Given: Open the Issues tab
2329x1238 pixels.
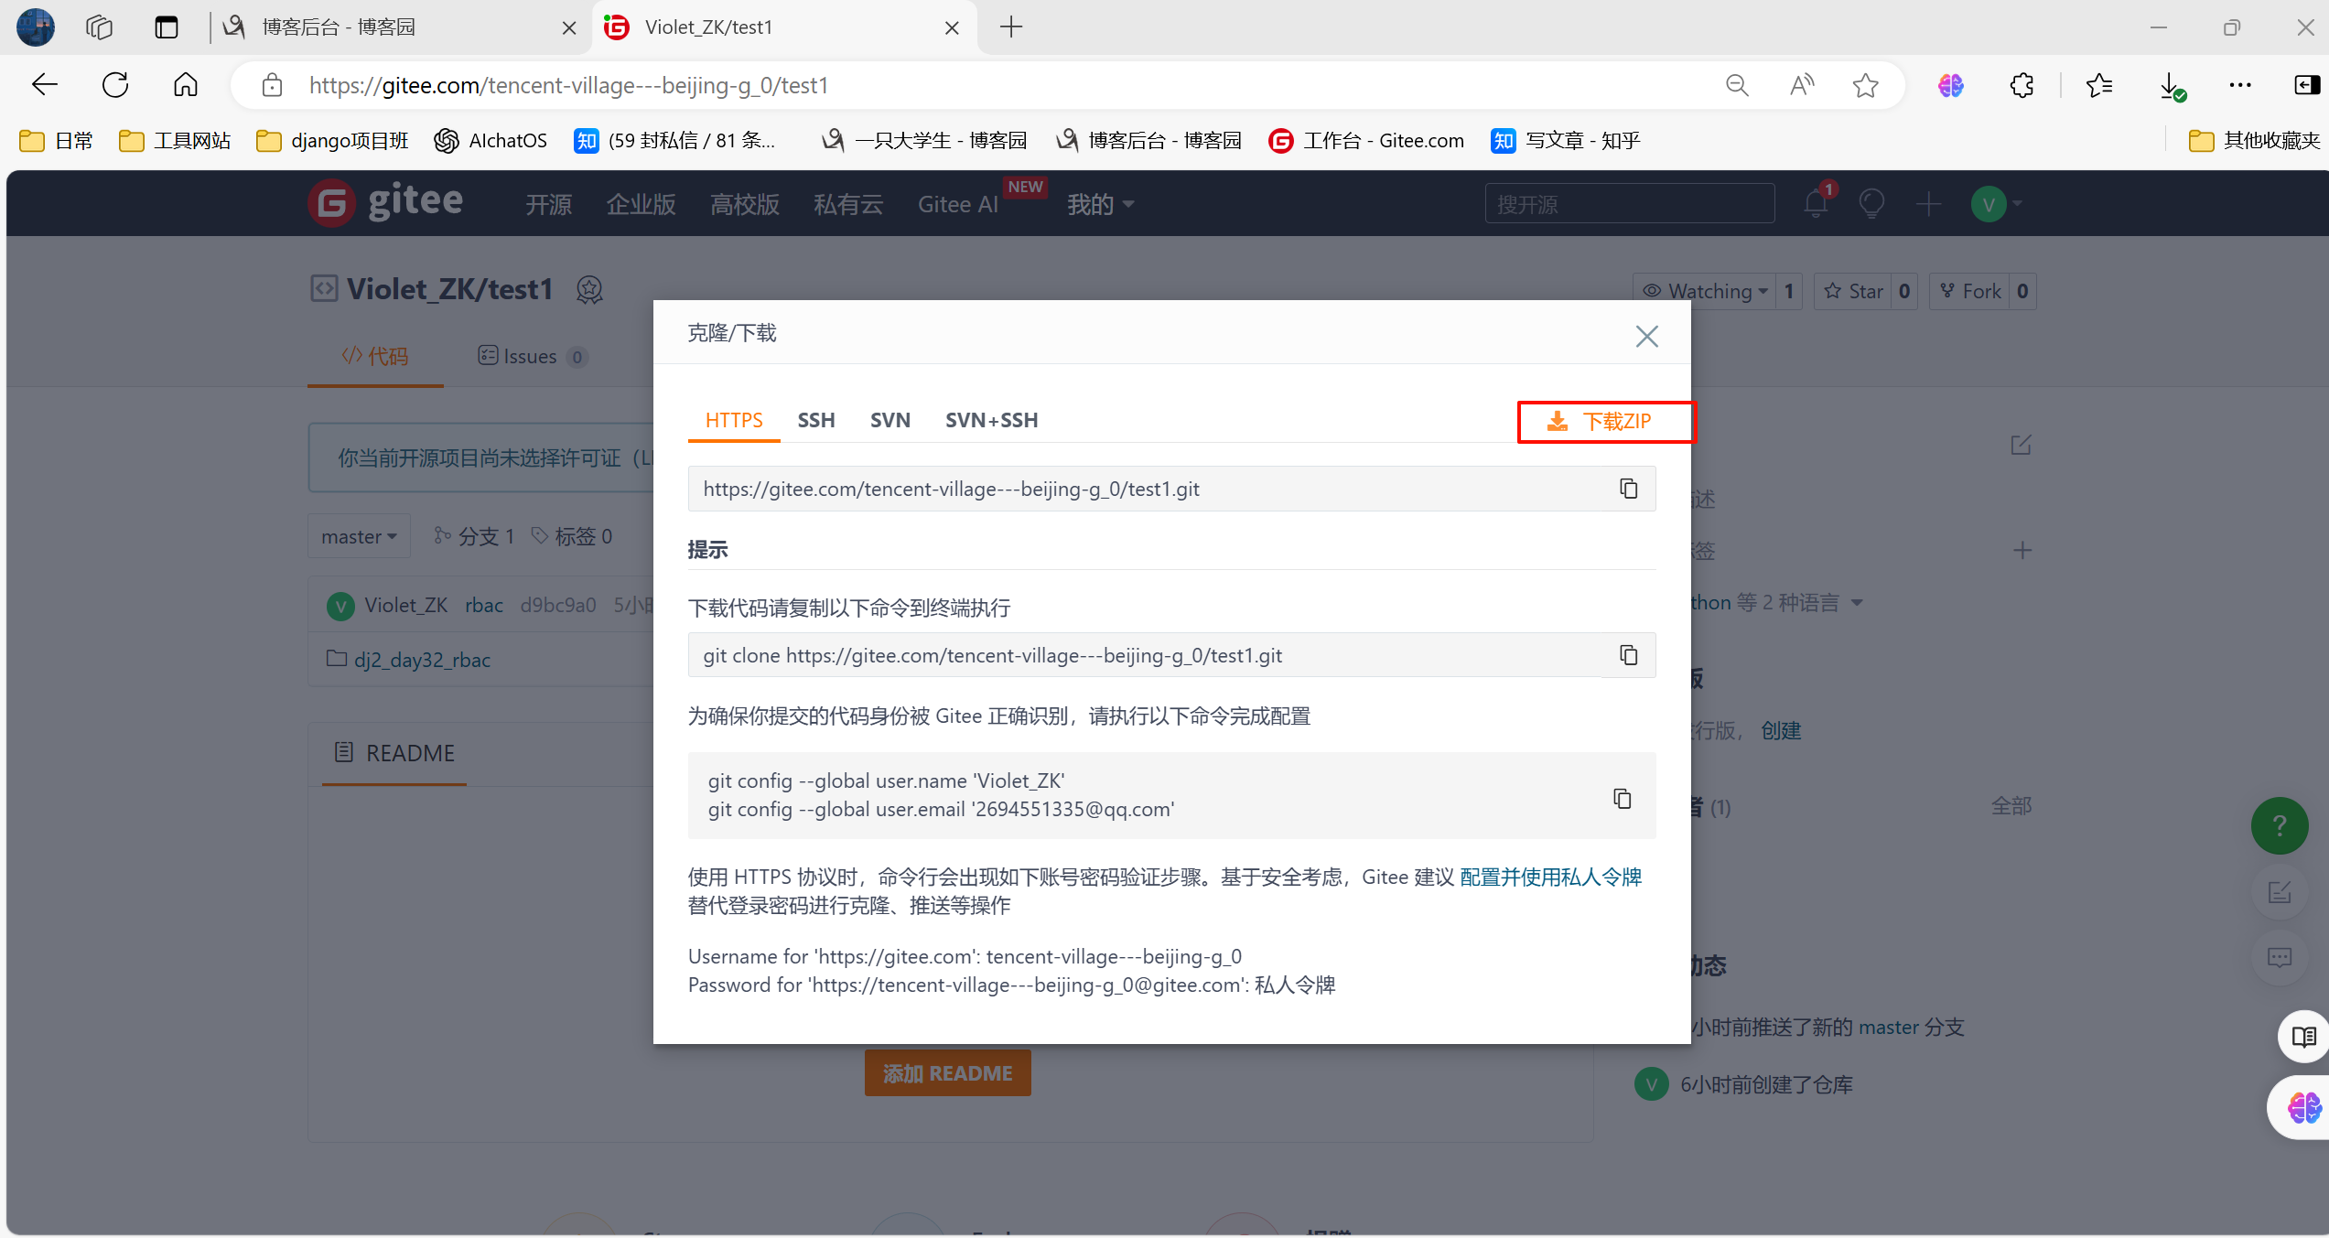Looking at the screenshot, I should click(x=532, y=356).
